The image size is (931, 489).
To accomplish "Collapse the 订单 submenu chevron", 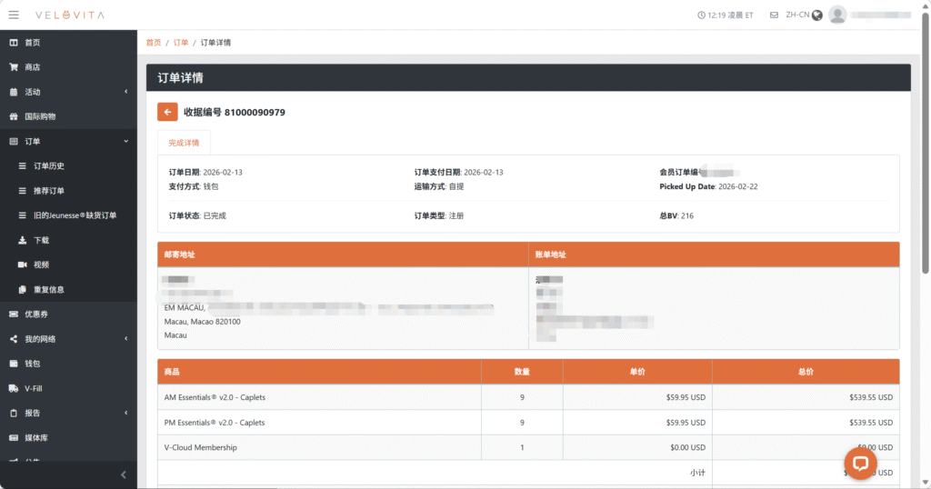I will tap(125, 141).
